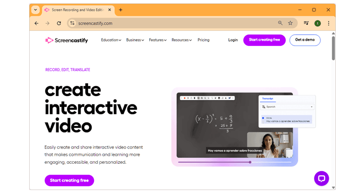
Task: Click the recording toolbar in the video preview
Action: [207, 98]
